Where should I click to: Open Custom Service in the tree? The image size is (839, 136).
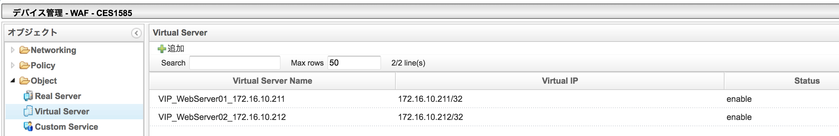click(66, 127)
